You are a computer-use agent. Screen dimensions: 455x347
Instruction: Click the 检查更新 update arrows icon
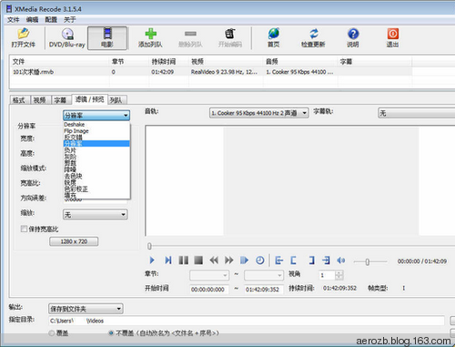[x=314, y=34]
